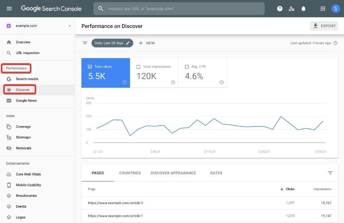Open the article-1 page row

[209, 216]
